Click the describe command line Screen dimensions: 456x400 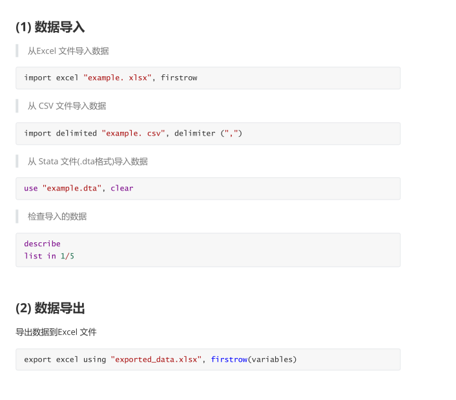42,244
